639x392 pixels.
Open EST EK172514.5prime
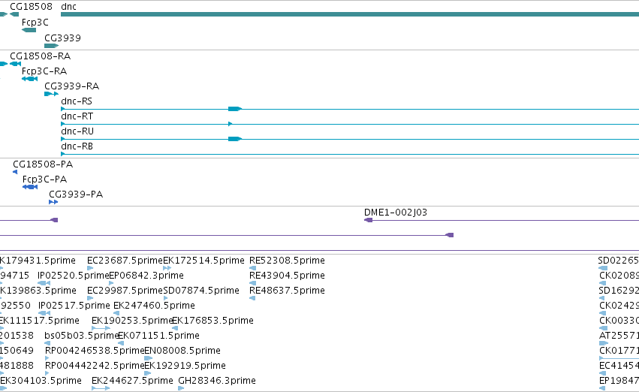[203, 261]
